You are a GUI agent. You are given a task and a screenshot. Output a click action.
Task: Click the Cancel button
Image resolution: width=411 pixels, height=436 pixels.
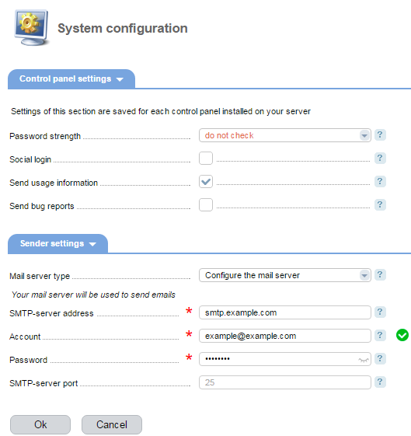(112, 424)
